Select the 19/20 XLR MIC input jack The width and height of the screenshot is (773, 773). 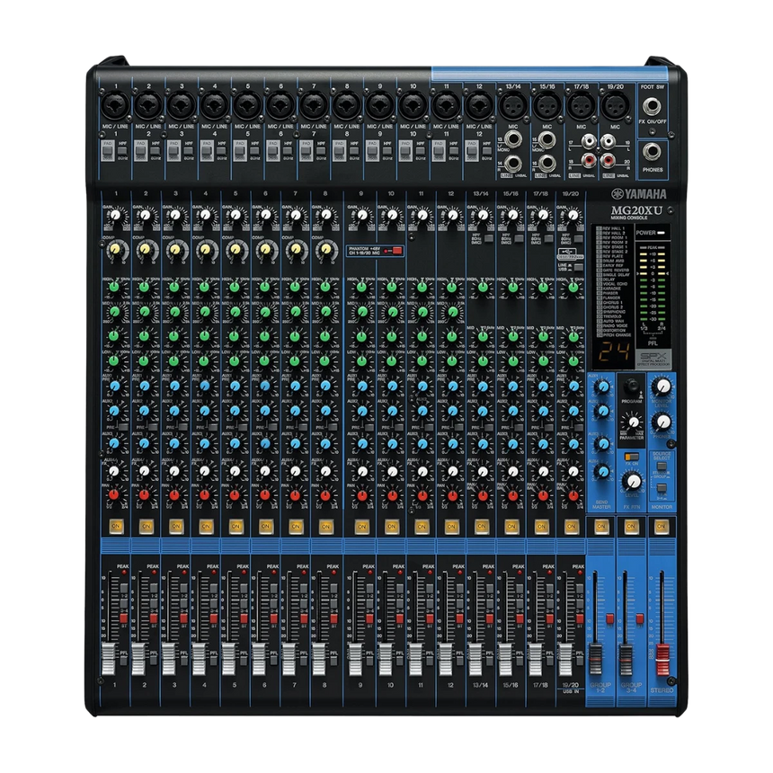point(615,106)
